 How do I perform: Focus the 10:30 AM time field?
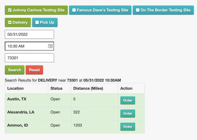[26, 46]
